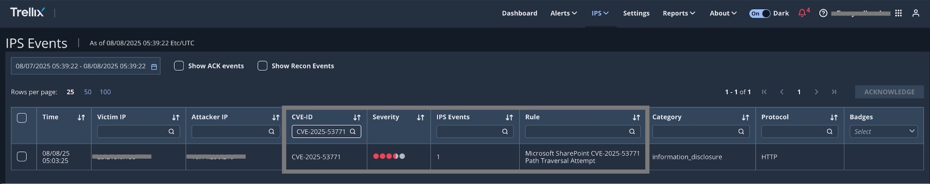Click the information_disclosure category cell

(687, 157)
